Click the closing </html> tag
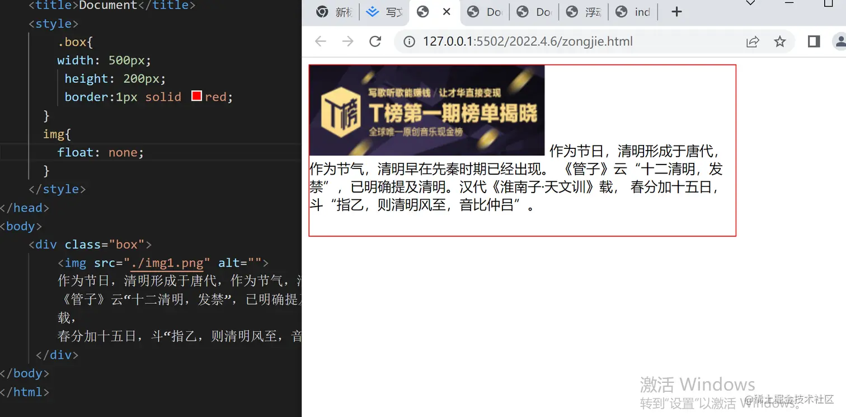Image resolution: width=846 pixels, height=417 pixels. (x=25, y=392)
